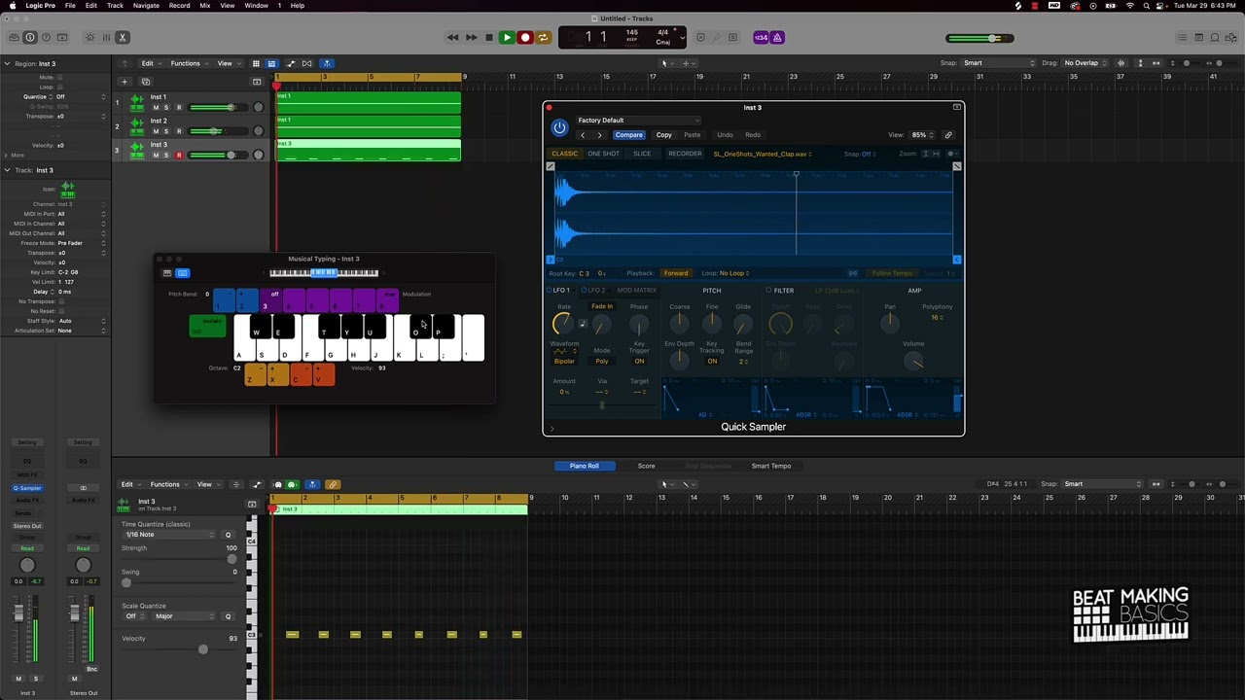Toggle Piano Roll MIDI Out green icon
The height and width of the screenshot is (700, 1245).
pyautogui.click(x=292, y=484)
